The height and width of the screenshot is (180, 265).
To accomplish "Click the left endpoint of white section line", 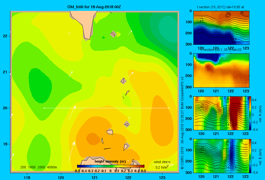I will 44,108.
